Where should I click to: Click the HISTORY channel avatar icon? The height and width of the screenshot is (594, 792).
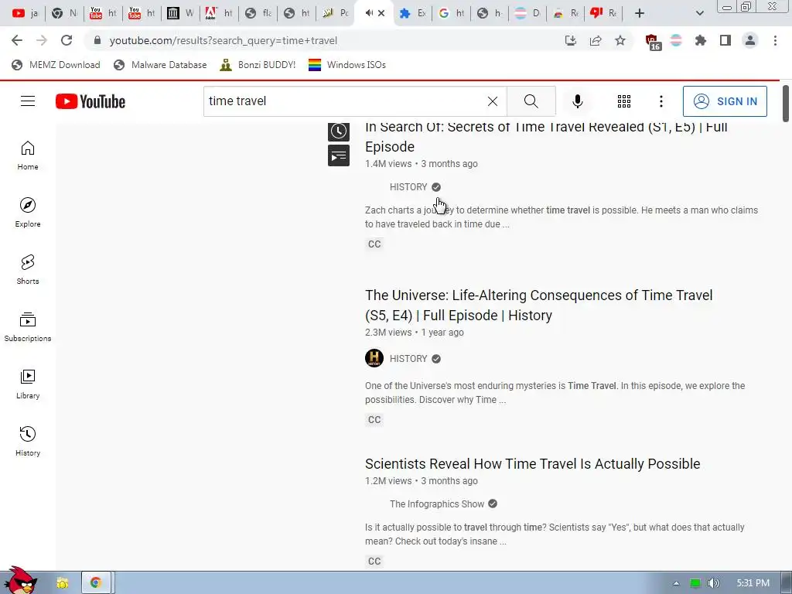374,358
